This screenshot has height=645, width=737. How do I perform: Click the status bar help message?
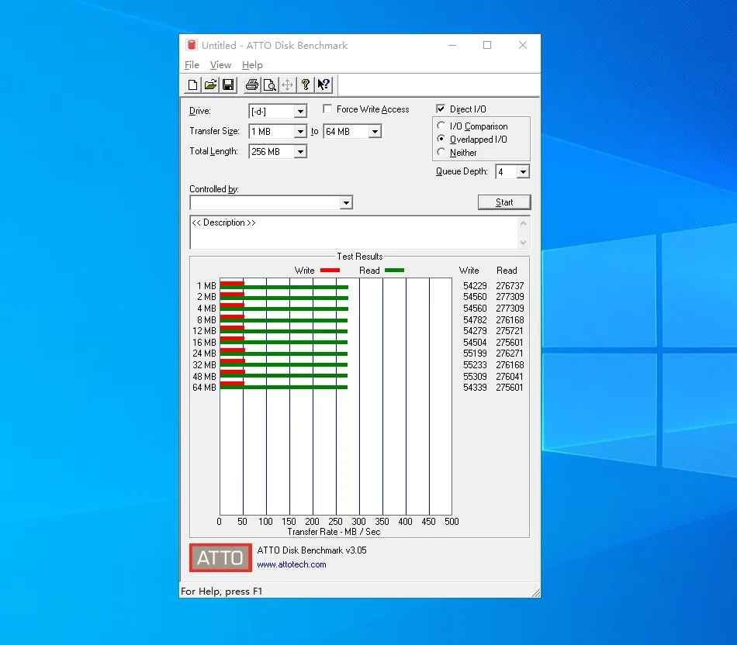point(221,591)
